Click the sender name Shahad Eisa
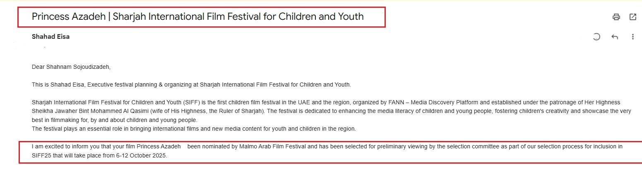 [50, 37]
